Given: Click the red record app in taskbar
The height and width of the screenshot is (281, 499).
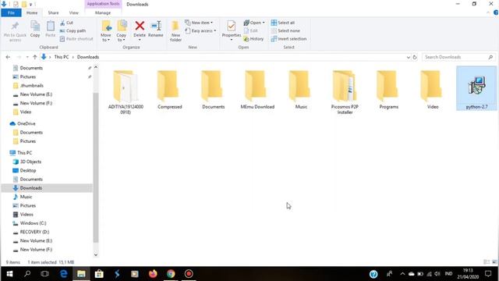Looking at the screenshot, I should coord(189,274).
